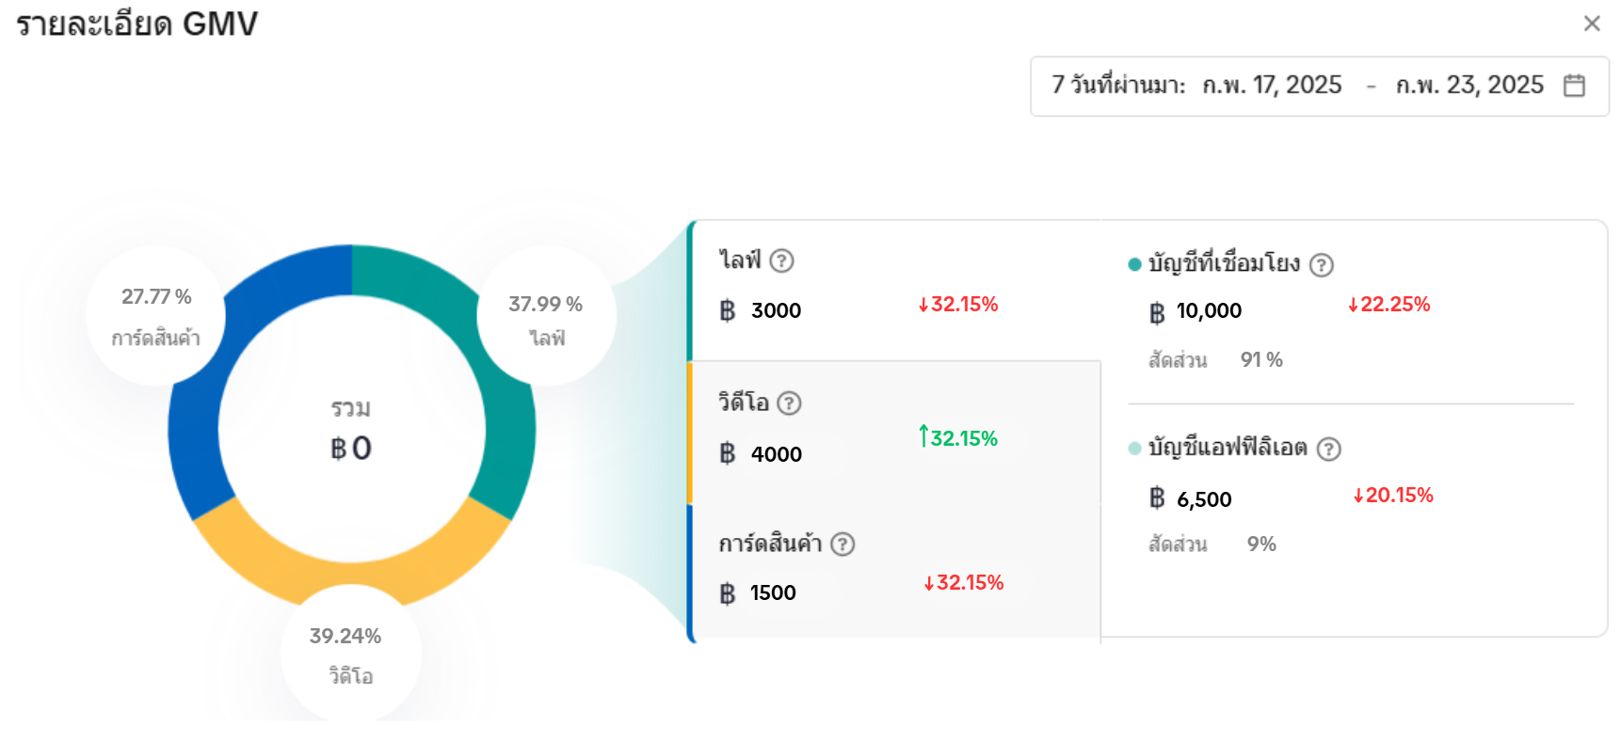Viewport: 1621px width, 742px height.
Task: Click help icon next to ไลฟ์
Action: (x=781, y=260)
